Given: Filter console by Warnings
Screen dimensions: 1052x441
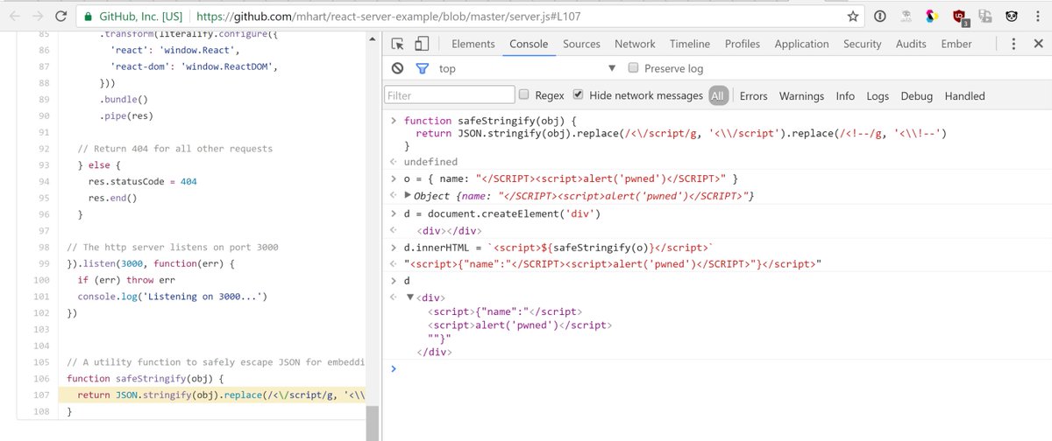Looking at the screenshot, I should click(x=801, y=96).
